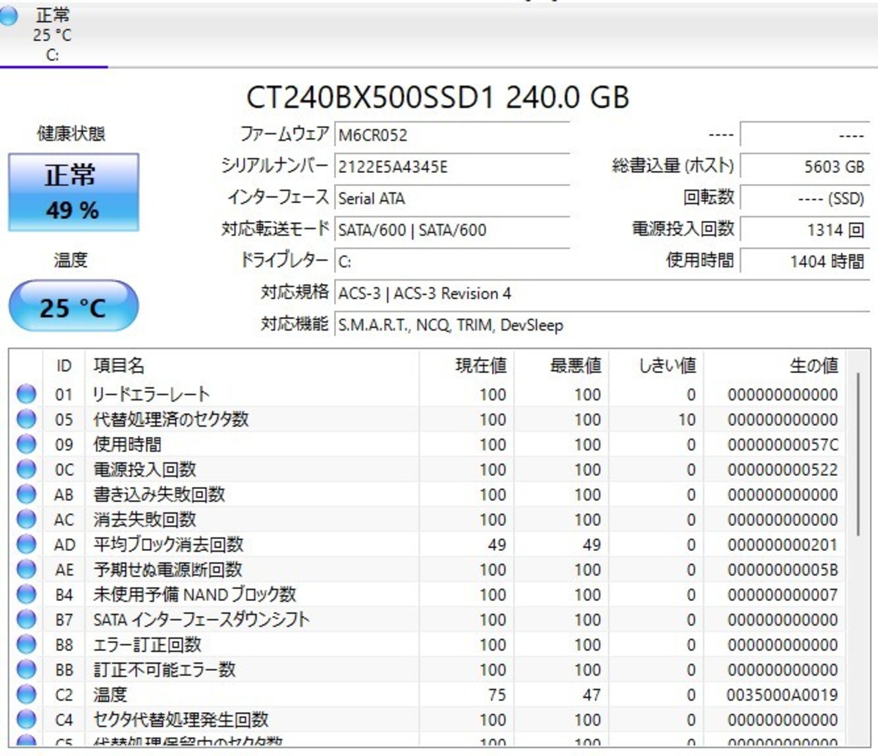This screenshot has height=756, width=878.
Task: Click the status circle for row 05 代替処理済のセクタ数
Action: [26, 419]
